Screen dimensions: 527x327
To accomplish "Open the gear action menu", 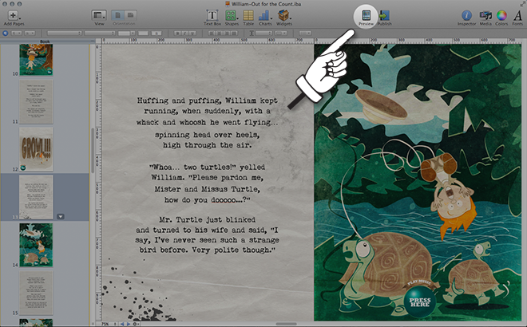I will point(136,324).
